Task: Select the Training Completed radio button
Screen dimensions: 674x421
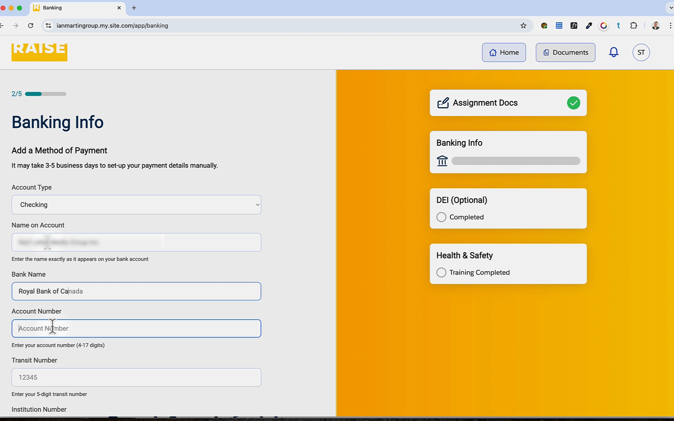Action: pyautogui.click(x=441, y=272)
